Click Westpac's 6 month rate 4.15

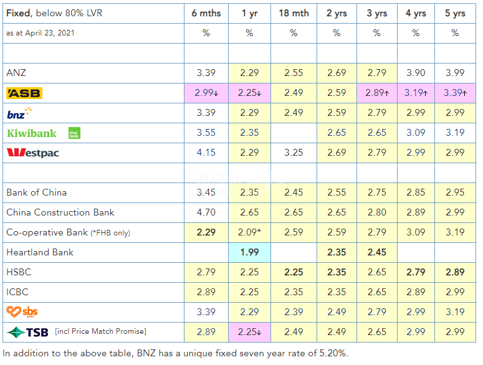tap(206, 153)
